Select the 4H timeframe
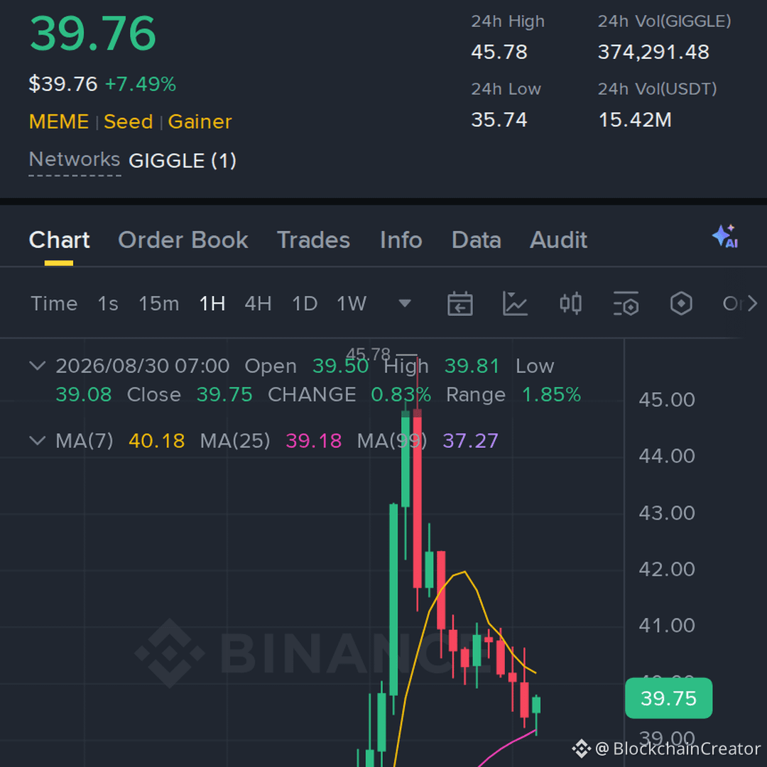This screenshot has height=767, width=767. 259,304
